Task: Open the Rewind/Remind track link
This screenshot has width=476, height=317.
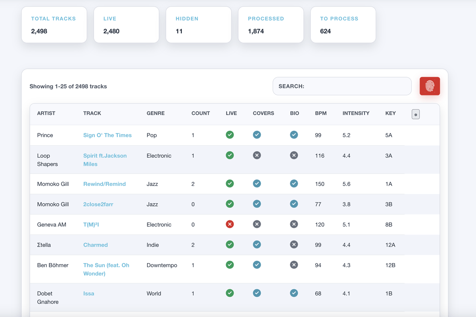Action: point(104,184)
